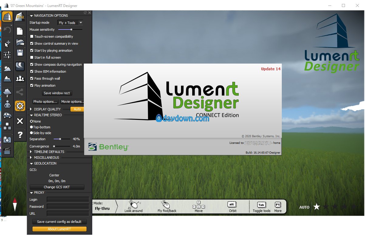
Task: Toggle Pass through wall checkbox
Action: (x=32, y=78)
